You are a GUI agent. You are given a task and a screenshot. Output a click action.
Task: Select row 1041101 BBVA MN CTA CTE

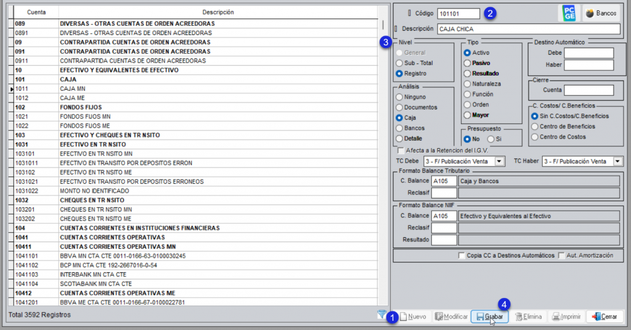[x=196, y=256]
